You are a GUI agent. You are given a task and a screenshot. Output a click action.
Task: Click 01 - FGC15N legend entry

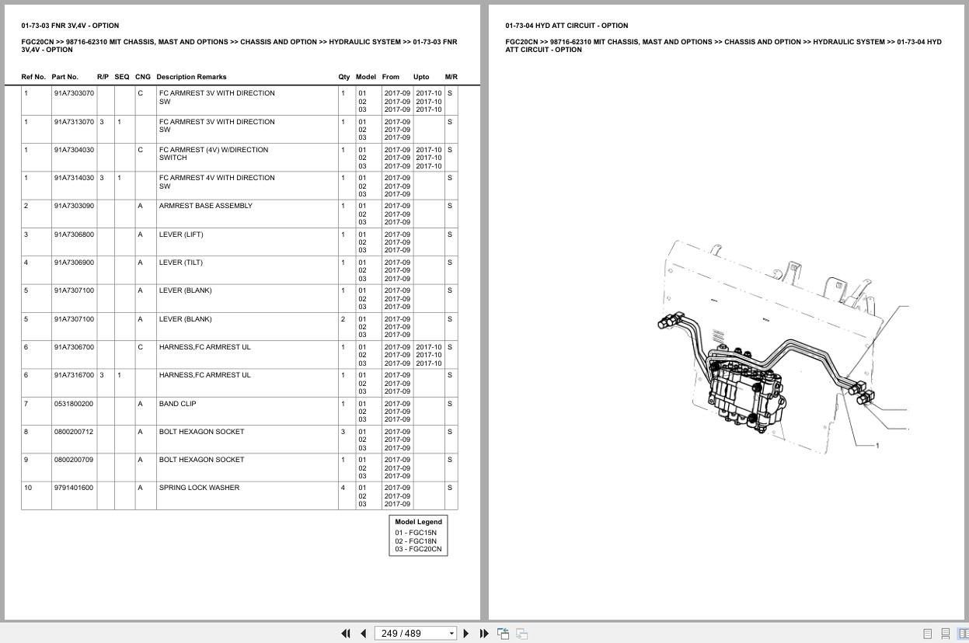tap(416, 533)
